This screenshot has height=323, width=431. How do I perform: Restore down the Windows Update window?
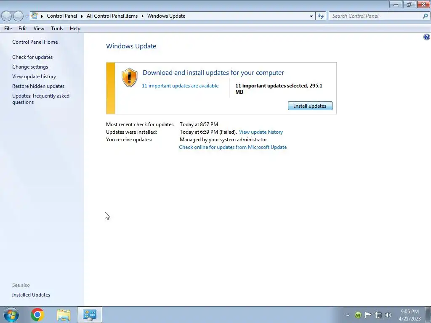pos(410,4)
